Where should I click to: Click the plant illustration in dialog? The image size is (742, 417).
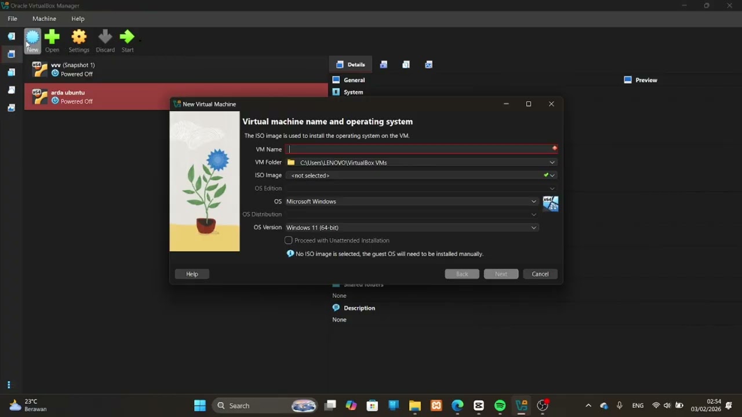point(205,181)
